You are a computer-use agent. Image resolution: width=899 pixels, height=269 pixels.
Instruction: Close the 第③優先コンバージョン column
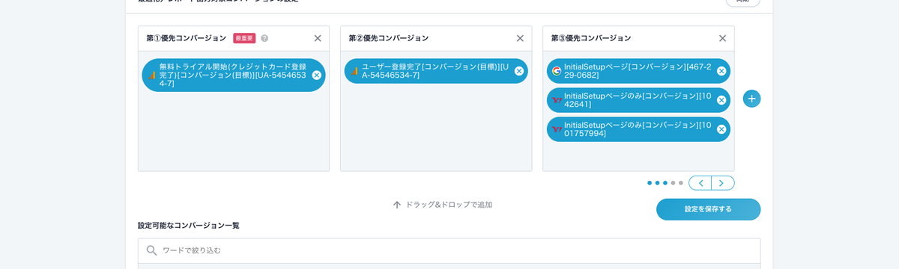coord(722,38)
